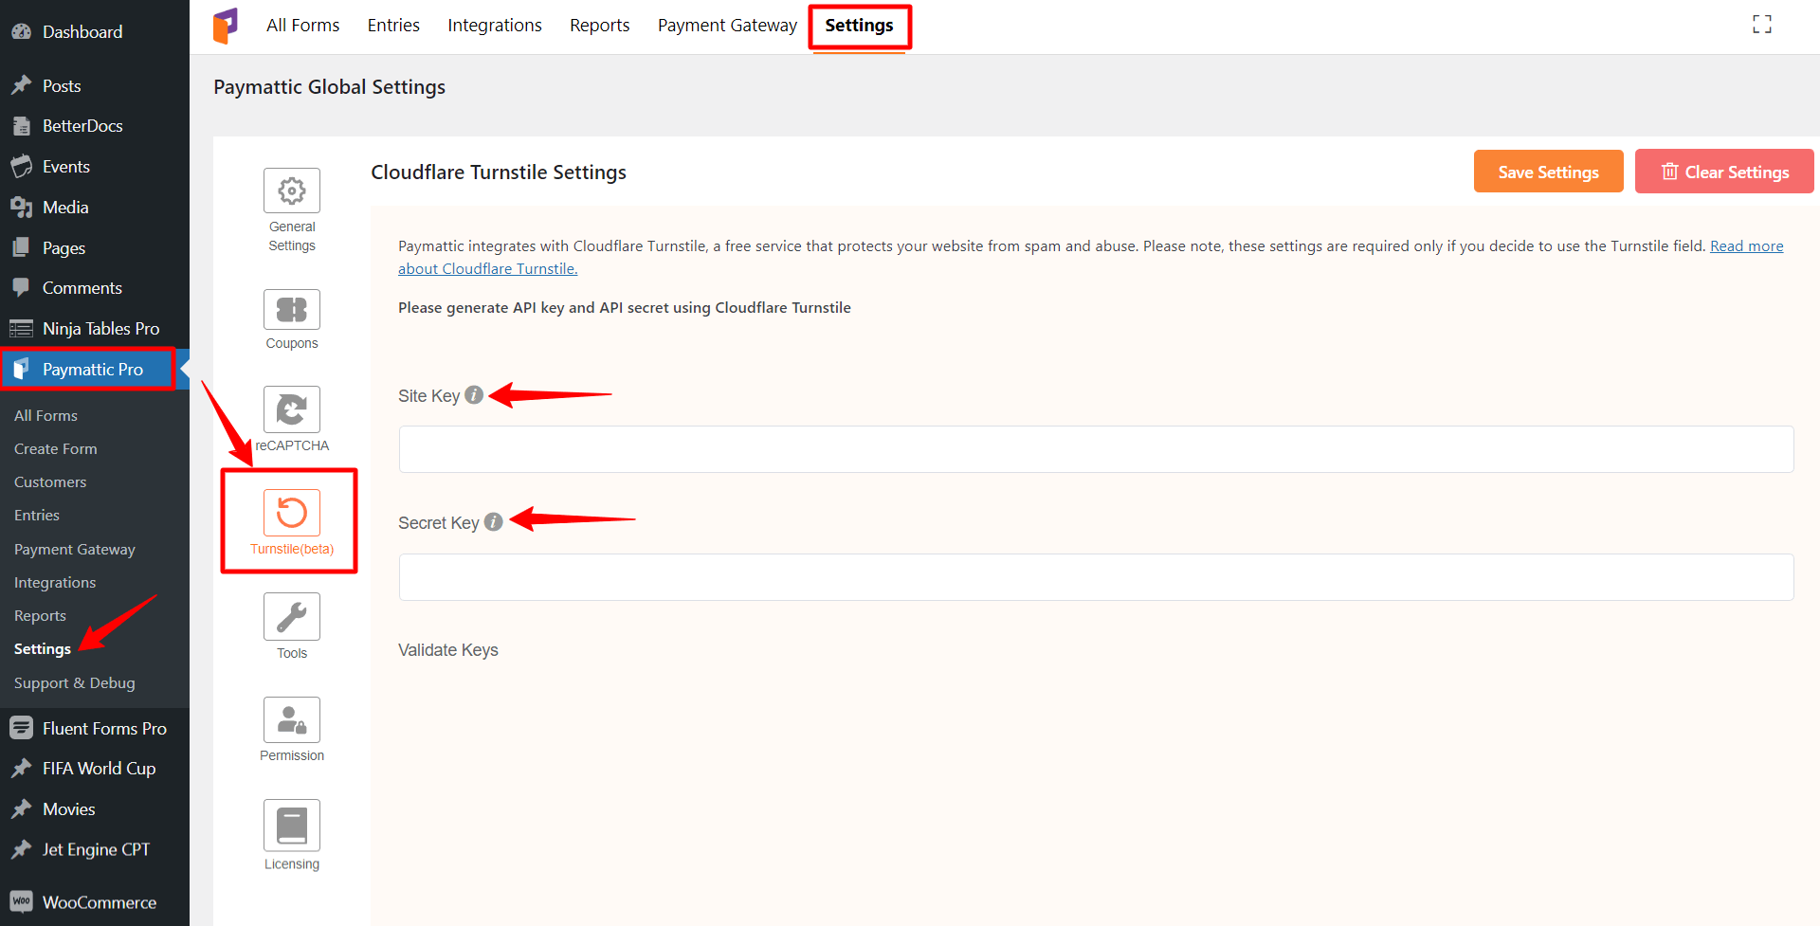Viewport: 1820px width, 926px height.
Task: Click the Dashboard gauge icon
Action: point(22,31)
